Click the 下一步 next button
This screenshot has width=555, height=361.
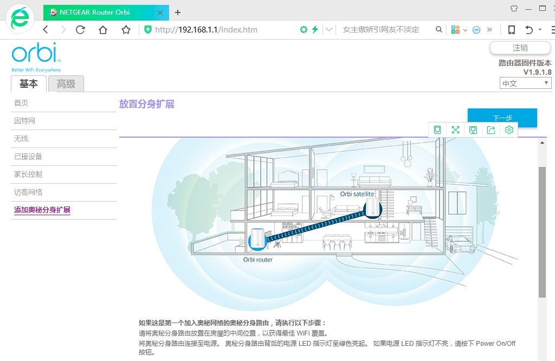click(502, 118)
